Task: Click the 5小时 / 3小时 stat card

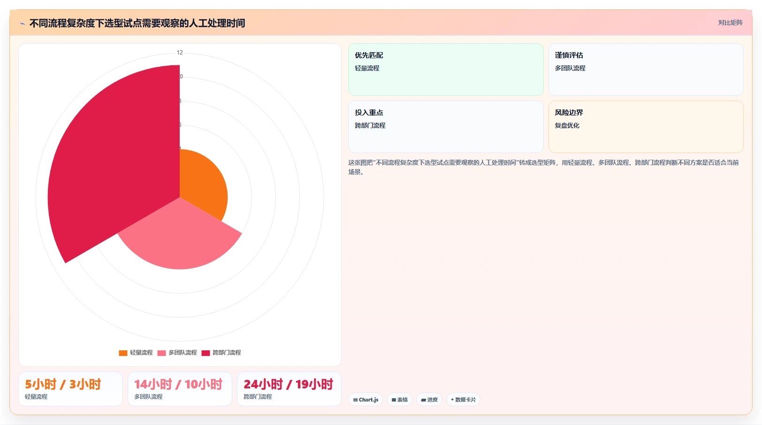Action: [70, 389]
